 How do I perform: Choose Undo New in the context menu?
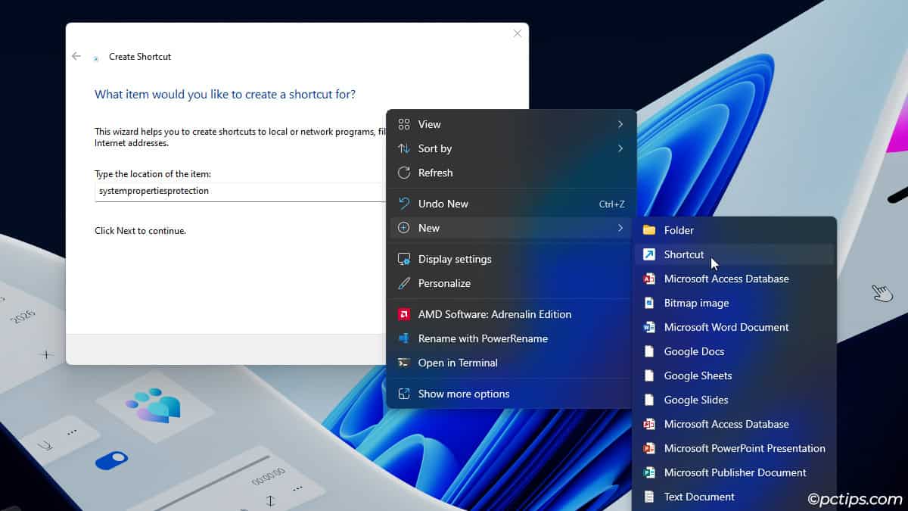click(512, 204)
